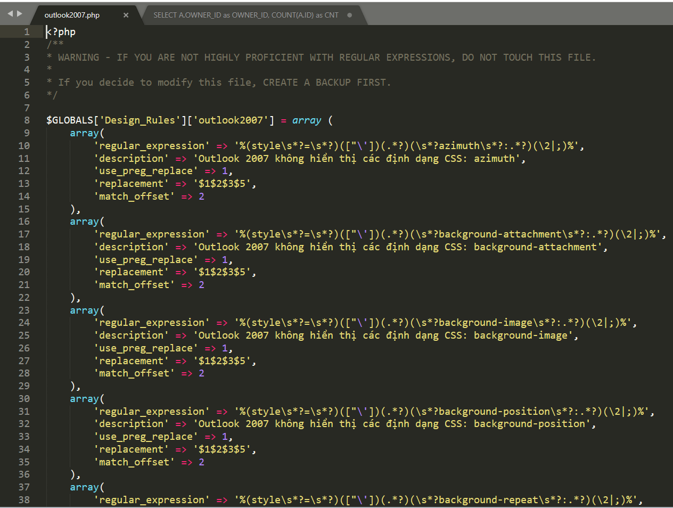Click the closing parenthesis on line 22
The width and height of the screenshot is (673, 508).
(x=73, y=298)
